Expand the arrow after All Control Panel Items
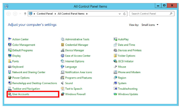The width and height of the screenshot is (181, 109). tap(87, 14)
